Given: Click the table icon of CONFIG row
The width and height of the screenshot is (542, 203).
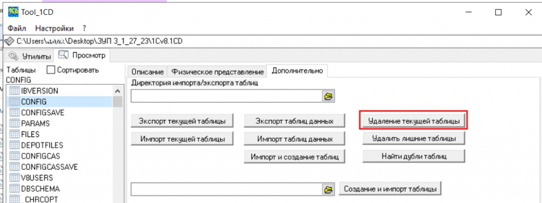Looking at the screenshot, I should point(14,102).
